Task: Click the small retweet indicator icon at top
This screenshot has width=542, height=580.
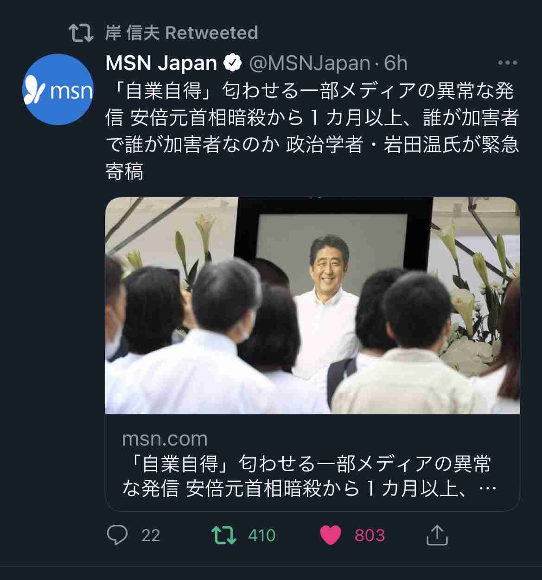Action: click(x=81, y=33)
